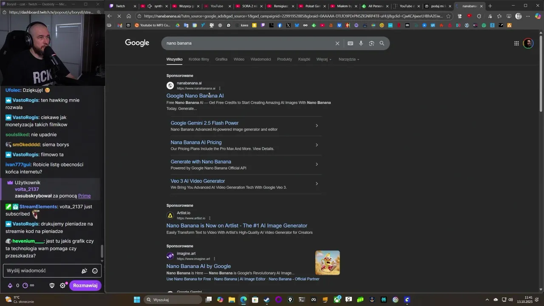Open the Narzędzia tools dropdown

pos(349,59)
